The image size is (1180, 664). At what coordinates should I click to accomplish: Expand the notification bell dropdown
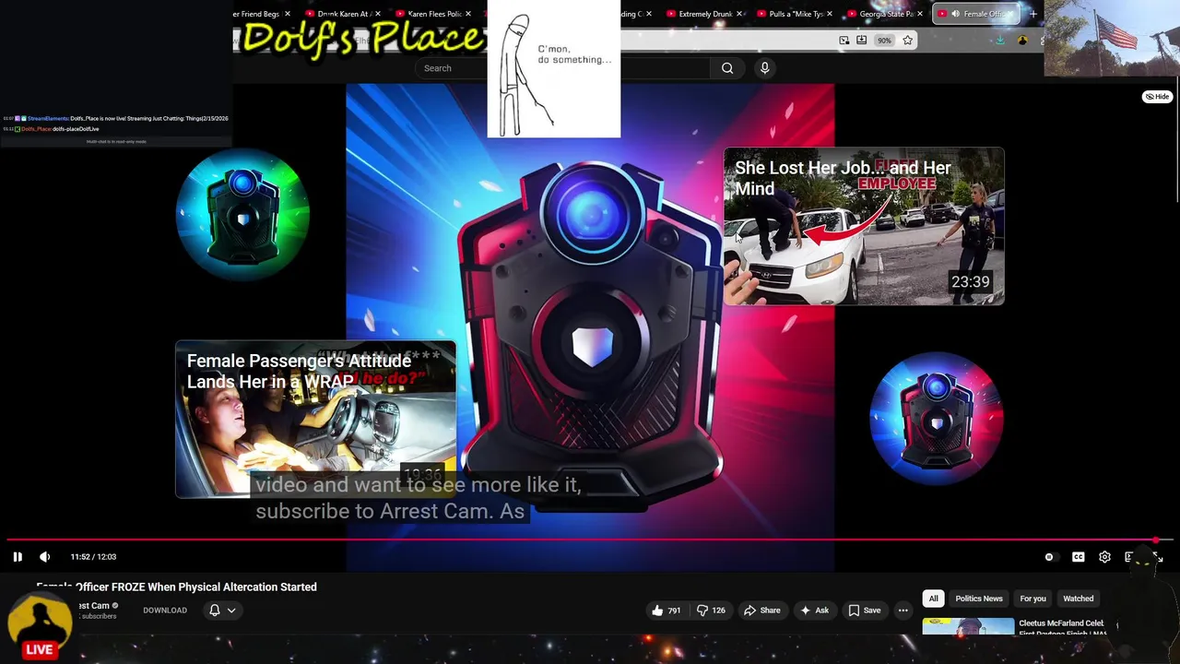(x=222, y=611)
